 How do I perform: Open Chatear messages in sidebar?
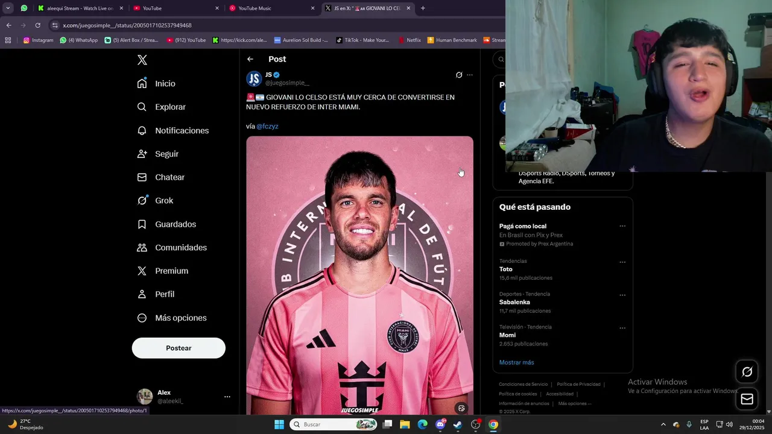point(161,177)
